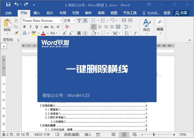
Task: Click the 登录 sign-in link
Action: [167, 13]
